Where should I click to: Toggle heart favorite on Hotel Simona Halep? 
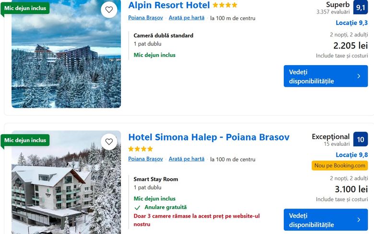coord(109,141)
